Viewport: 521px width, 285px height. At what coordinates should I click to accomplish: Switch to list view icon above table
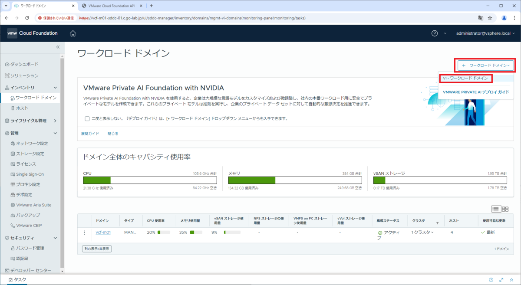(496, 209)
